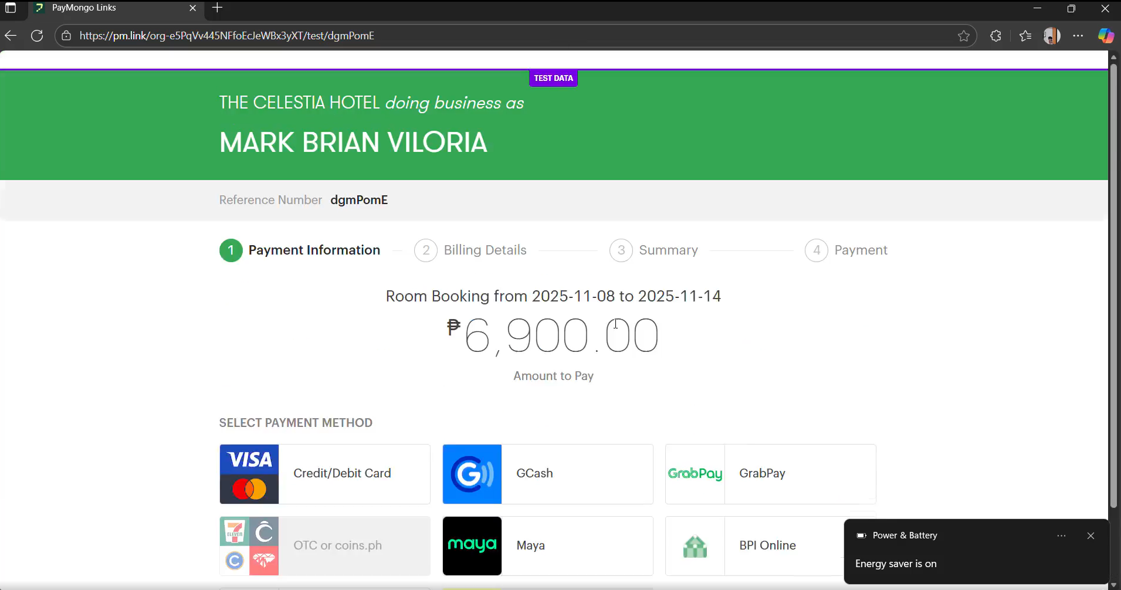Click the browser Back arrow
Viewport: 1121px width, 590px height.
tap(11, 36)
